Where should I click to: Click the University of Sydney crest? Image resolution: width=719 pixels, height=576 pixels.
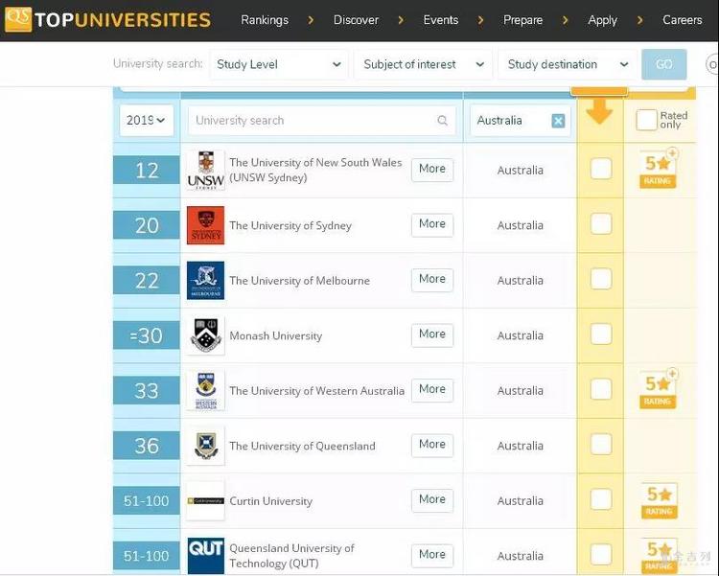click(205, 225)
